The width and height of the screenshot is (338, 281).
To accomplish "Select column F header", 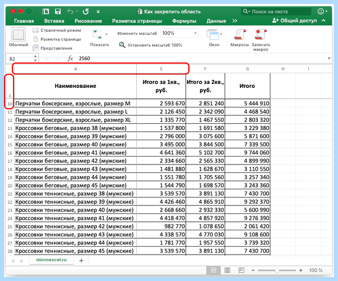I will pyautogui.click(x=205, y=69).
